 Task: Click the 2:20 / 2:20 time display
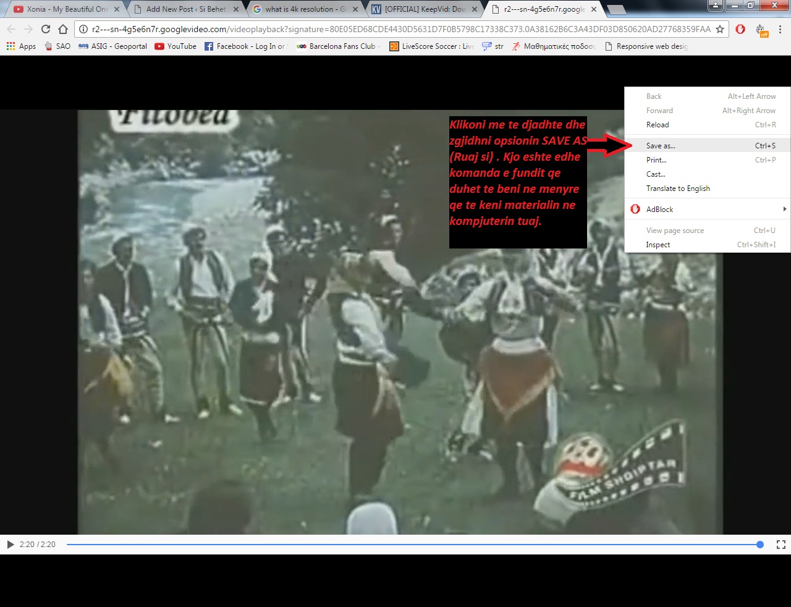click(x=38, y=545)
